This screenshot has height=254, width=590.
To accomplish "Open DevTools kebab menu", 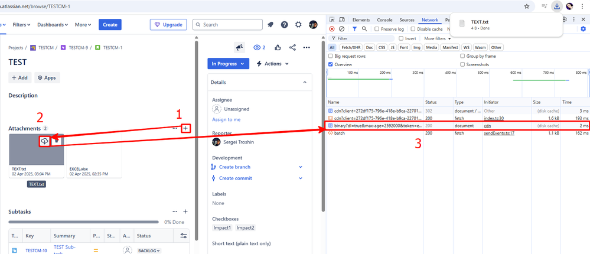I will tap(574, 19).
